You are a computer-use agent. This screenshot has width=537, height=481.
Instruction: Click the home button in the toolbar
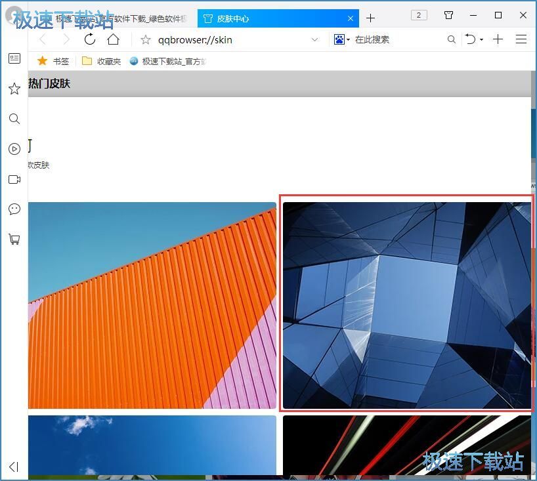pyautogui.click(x=113, y=39)
